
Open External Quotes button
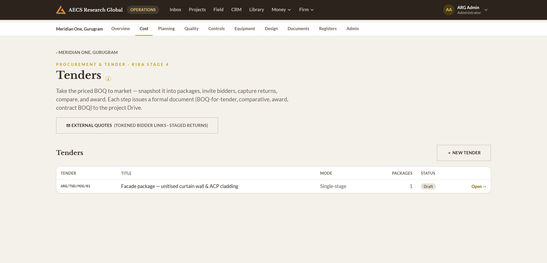click(x=137, y=126)
